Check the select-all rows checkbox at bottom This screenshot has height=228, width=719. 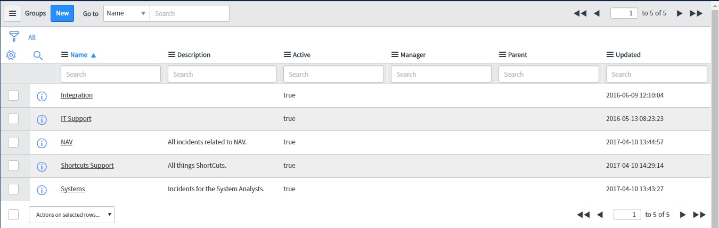pos(13,215)
